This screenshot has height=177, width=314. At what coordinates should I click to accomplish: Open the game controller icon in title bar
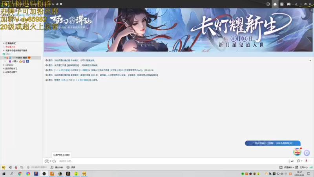pyautogui.click(x=288, y=4)
